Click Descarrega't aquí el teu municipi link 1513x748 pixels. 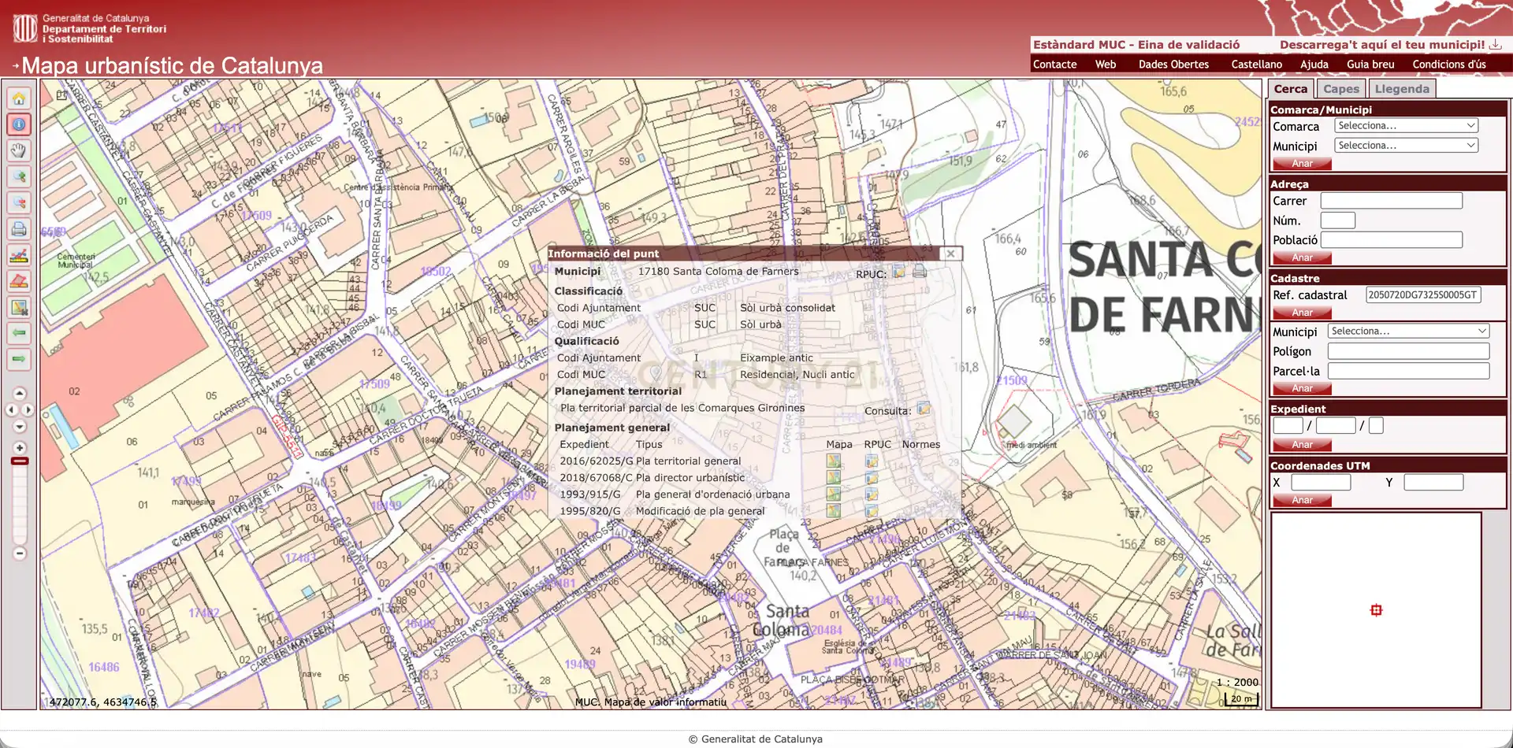pyautogui.click(x=1390, y=45)
